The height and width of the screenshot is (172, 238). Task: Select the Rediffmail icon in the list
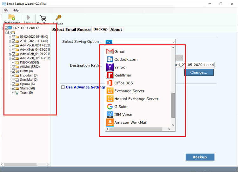point(110,75)
